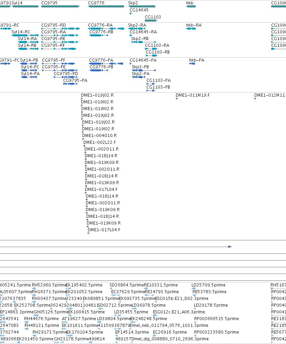Click the CG1103-PA protein
The width and height of the screenshot is (286, 344).
(x=151, y=84)
